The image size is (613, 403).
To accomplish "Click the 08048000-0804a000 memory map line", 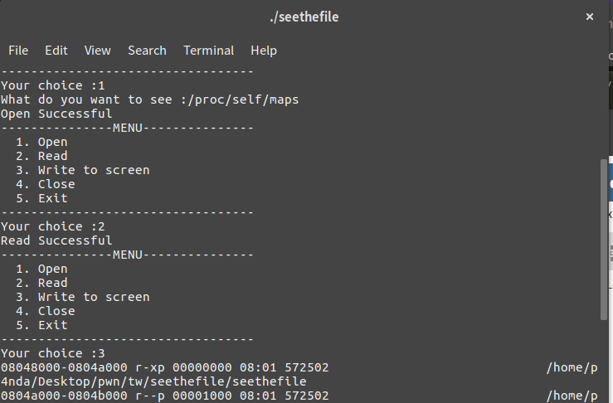I will (x=299, y=367).
